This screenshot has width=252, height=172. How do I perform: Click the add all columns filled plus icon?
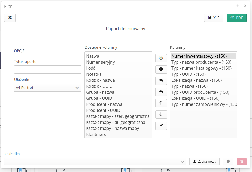(x=161, y=69)
